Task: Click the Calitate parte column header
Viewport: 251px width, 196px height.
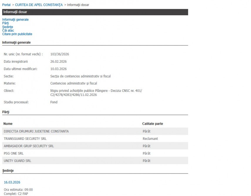Action: coord(152,124)
